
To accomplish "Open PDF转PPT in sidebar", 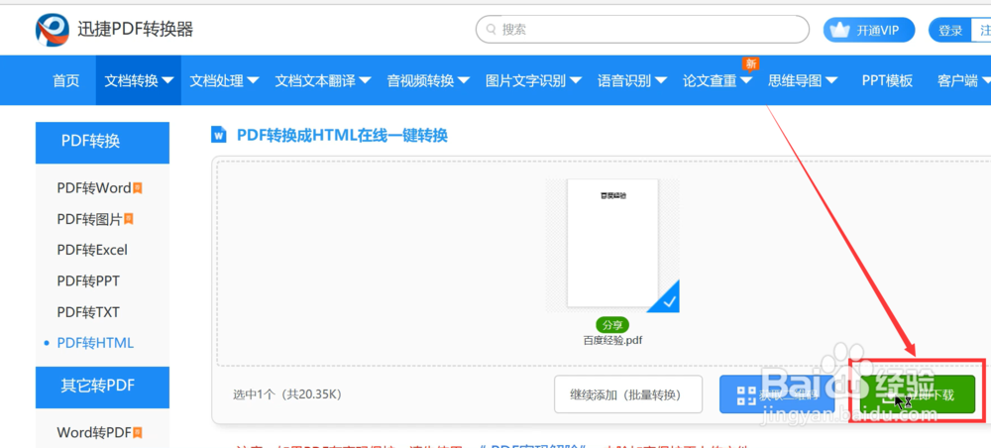I will click(x=88, y=280).
